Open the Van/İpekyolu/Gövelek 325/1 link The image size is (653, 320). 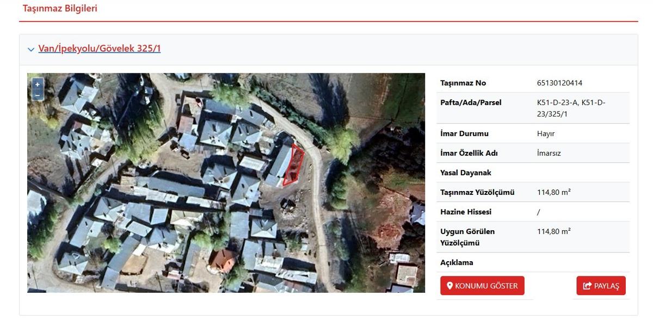point(99,49)
